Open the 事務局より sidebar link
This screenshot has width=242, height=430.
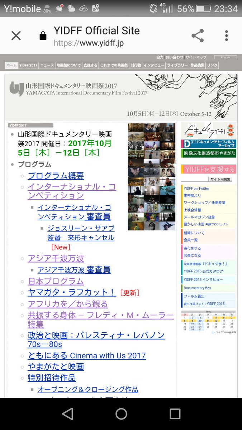point(193,196)
